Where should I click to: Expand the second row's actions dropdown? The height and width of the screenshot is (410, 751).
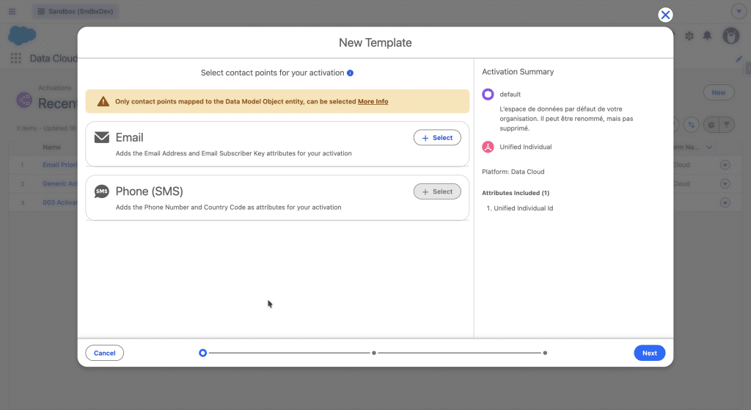pos(725,184)
